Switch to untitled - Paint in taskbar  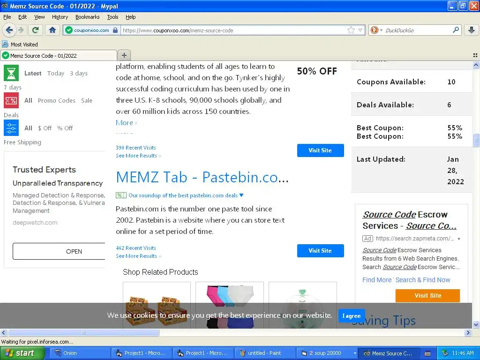tap(264, 353)
